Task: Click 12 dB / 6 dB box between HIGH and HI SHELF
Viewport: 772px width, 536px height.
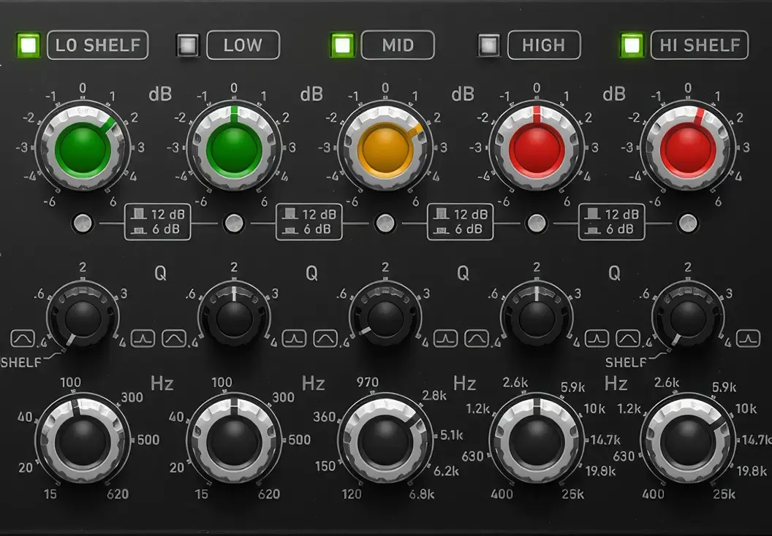Action: coord(611,222)
